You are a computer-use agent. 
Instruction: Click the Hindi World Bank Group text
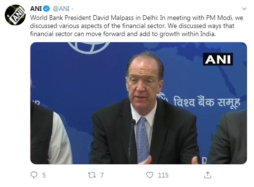[x=207, y=103]
